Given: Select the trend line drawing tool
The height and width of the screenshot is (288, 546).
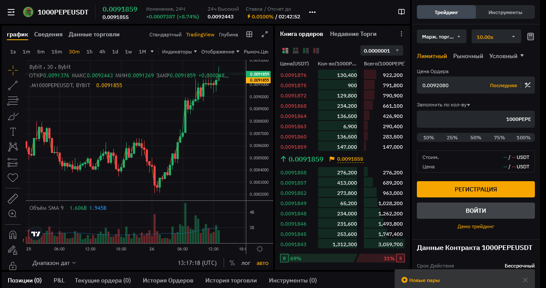Looking at the screenshot, I should pyautogui.click(x=13, y=85).
